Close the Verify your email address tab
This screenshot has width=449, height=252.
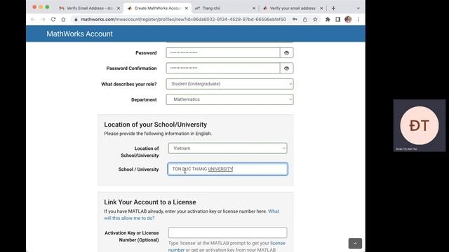pos(321,8)
